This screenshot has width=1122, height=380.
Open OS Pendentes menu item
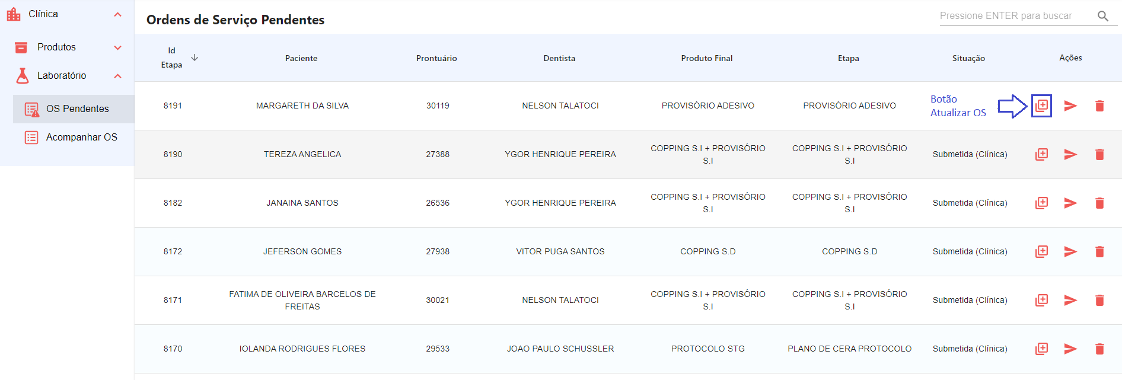point(77,109)
